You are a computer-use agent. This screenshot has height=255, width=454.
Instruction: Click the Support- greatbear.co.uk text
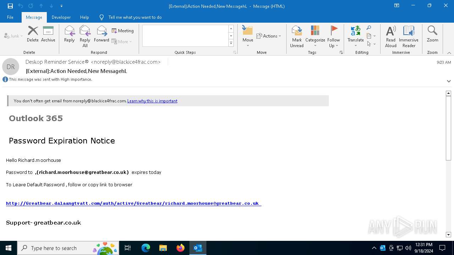click(43, 223)
